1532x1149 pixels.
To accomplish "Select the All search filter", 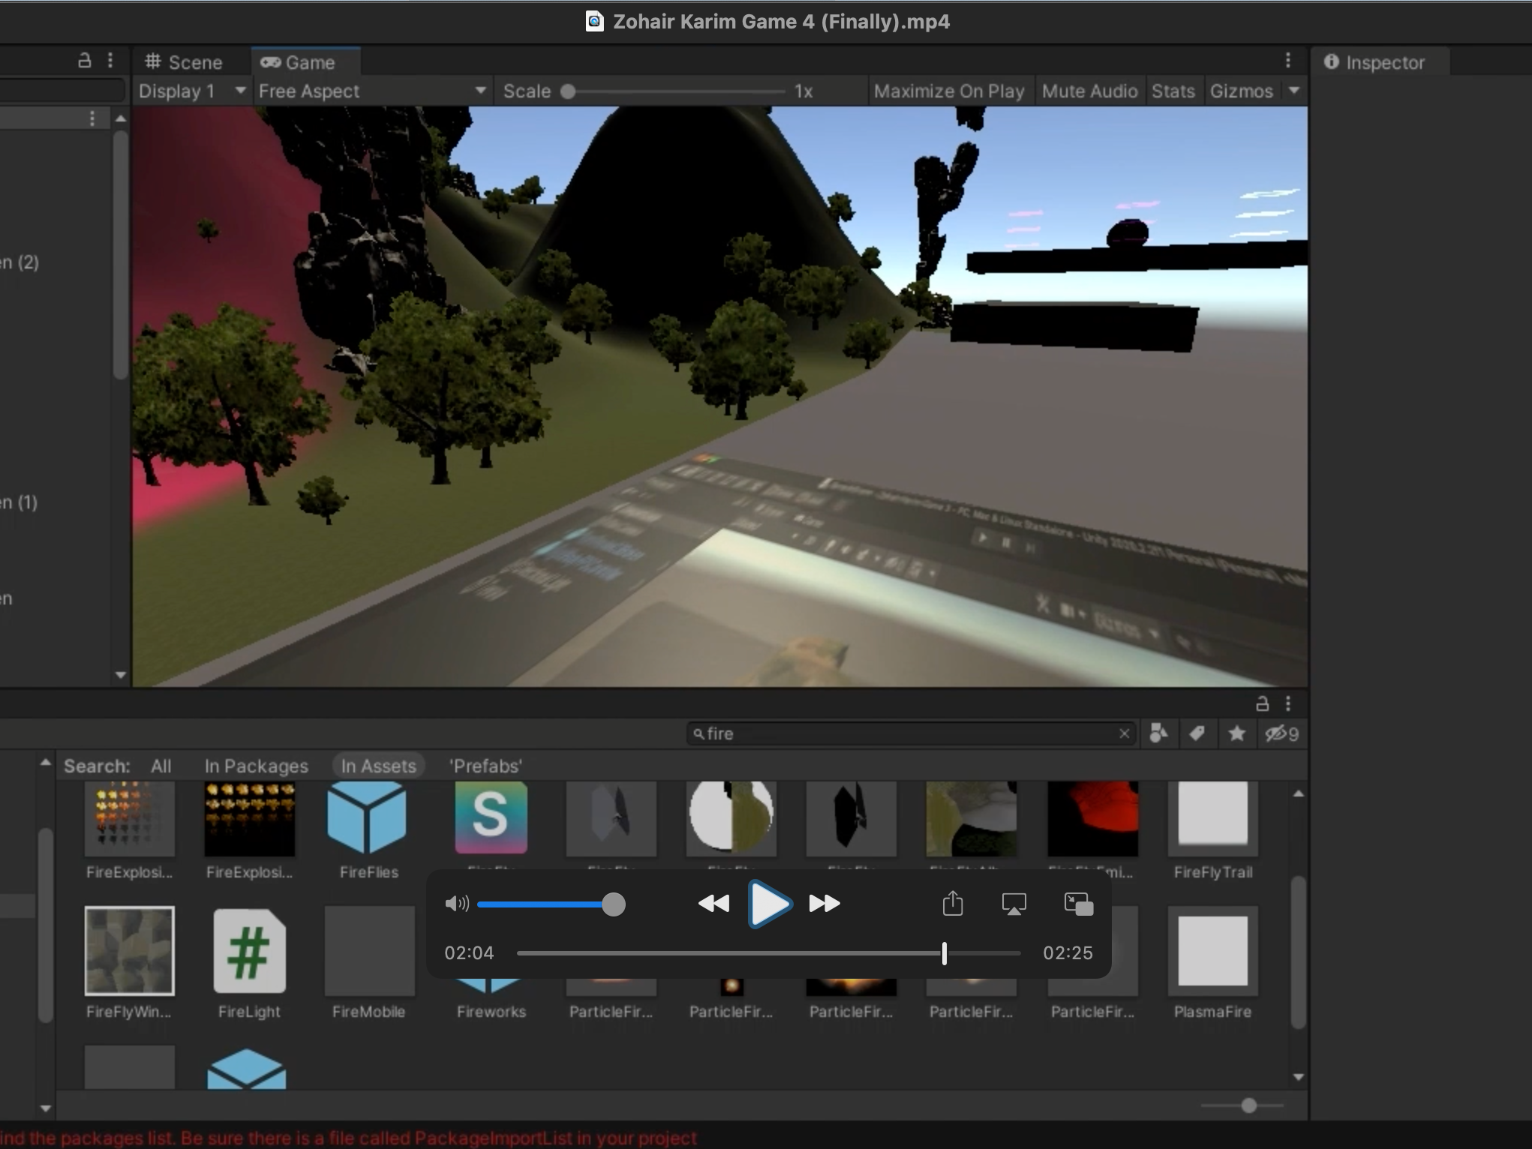I will (x=161, y=766).
